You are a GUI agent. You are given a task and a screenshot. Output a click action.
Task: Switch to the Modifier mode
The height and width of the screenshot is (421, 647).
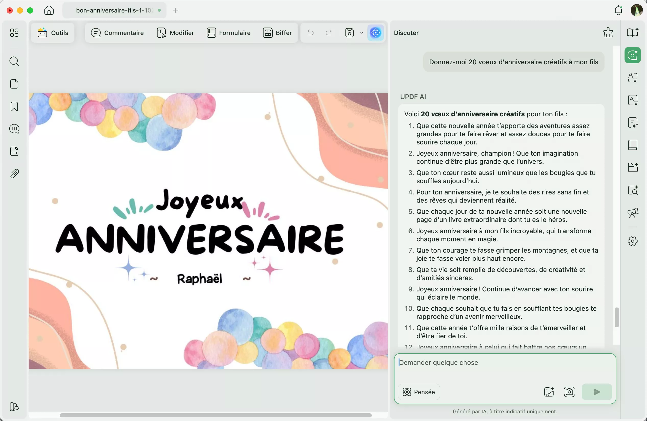175,33
